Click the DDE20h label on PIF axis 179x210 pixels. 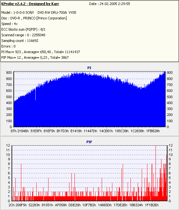click(74, 205)
